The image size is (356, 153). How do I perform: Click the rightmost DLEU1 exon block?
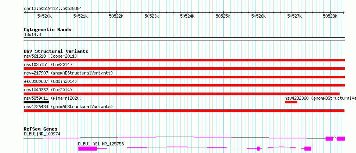tap(341, 139)
